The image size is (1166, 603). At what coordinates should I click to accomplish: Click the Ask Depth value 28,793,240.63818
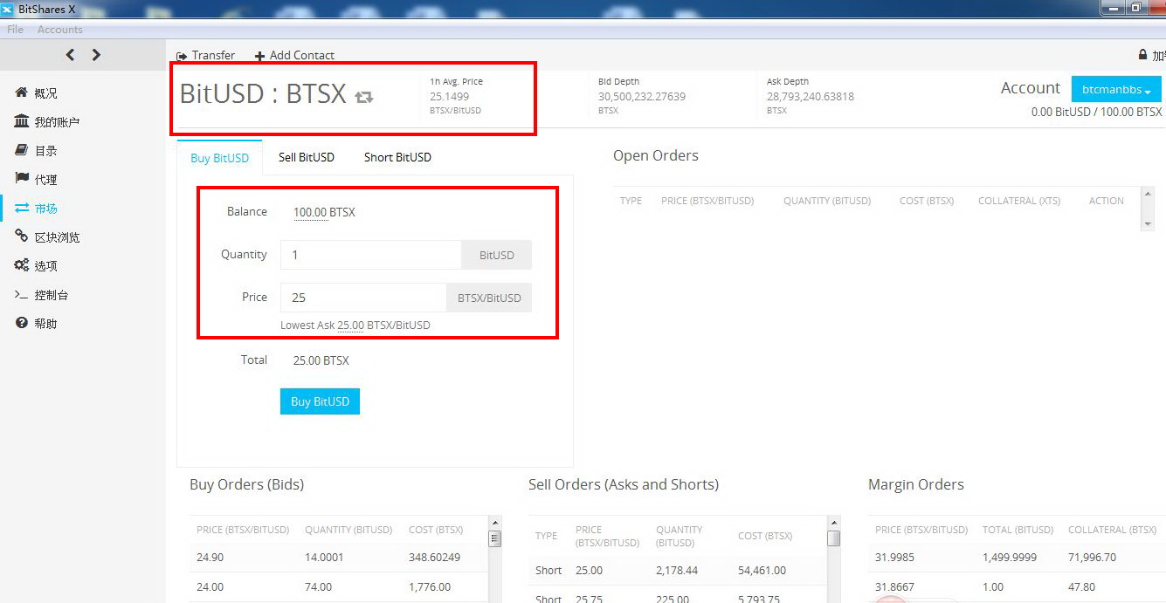tap(811, 97)
